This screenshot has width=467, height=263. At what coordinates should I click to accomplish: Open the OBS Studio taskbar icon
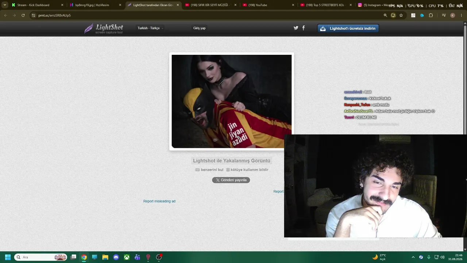pyautogui.click(x=159, y=257)
